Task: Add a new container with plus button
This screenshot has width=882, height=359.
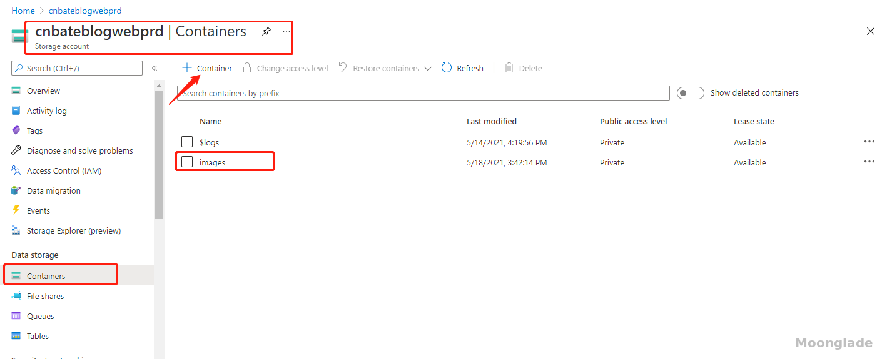Action: [207, 68]
